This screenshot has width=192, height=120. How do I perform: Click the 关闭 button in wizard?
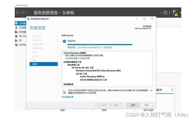coord(133,105)
